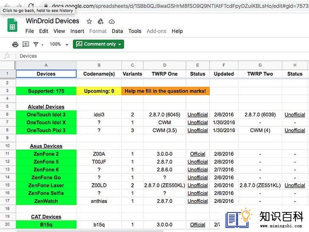Expand the filter views dropdown arrow
Screen dimensions: 309x232
point(42,45)
